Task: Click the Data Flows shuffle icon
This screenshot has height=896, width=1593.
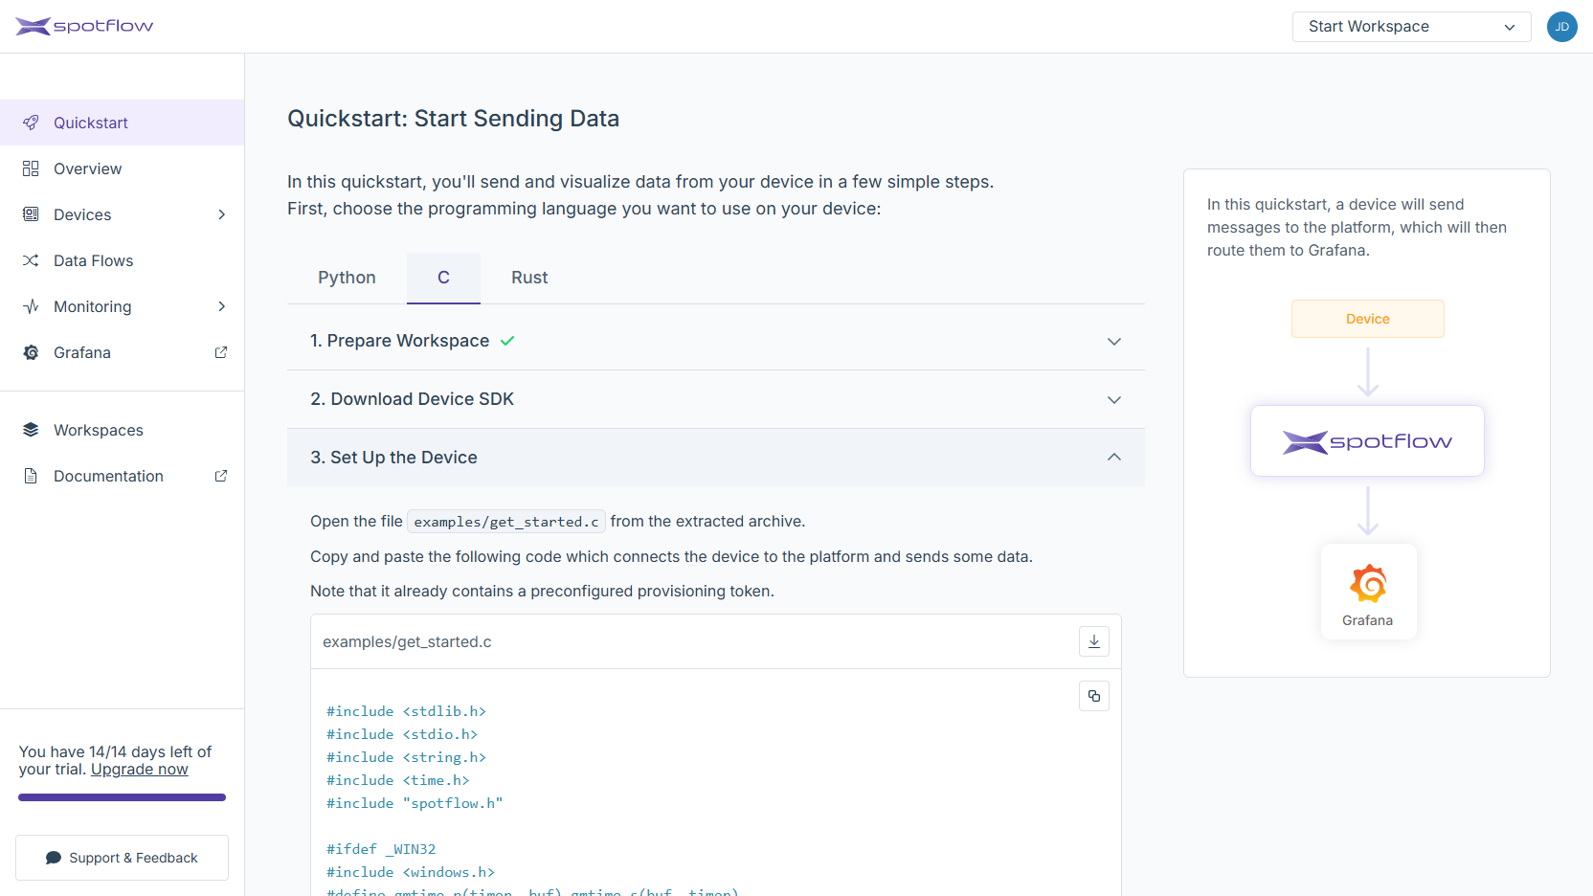Action: tap(31, 260)
